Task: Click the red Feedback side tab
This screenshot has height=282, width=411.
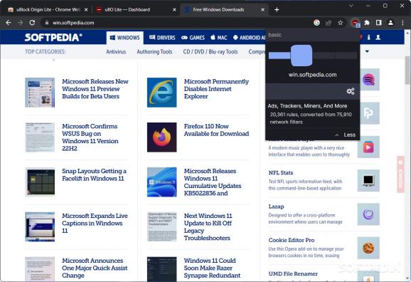Action: [x=400, y=174]
